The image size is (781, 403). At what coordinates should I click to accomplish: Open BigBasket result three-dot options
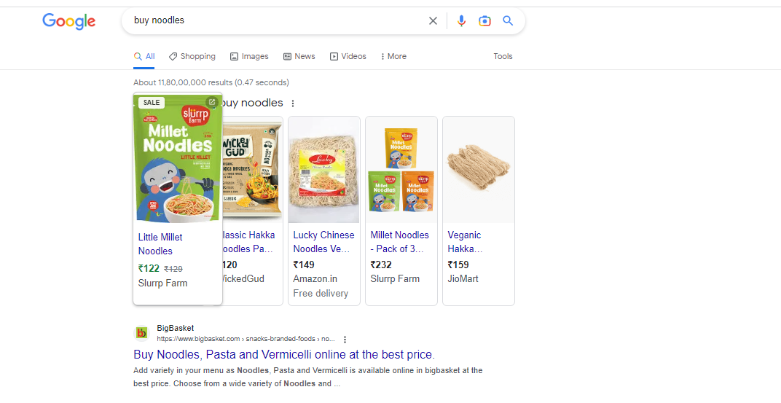click(345, 340)
